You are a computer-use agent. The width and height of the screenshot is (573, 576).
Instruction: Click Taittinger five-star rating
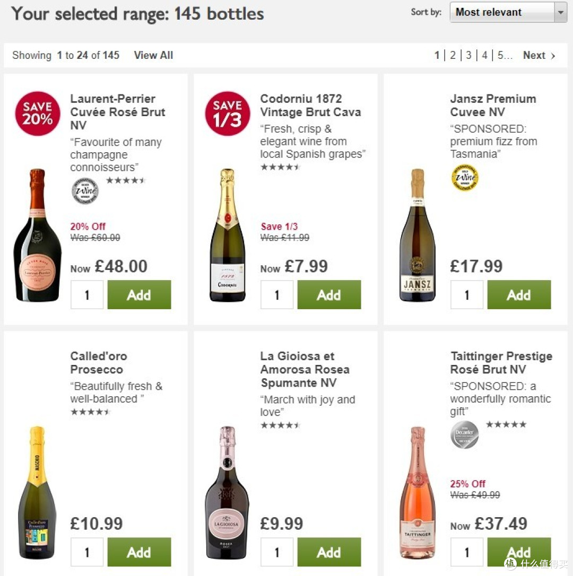coord(506,425)
